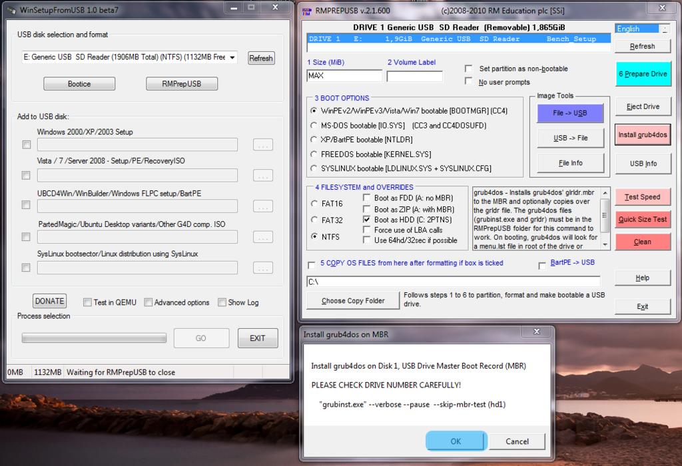Image resolution: width=682 pixels, height=466 pixels.
Task: Toggle Advanced options checkbox
Action: coord(149,302)
